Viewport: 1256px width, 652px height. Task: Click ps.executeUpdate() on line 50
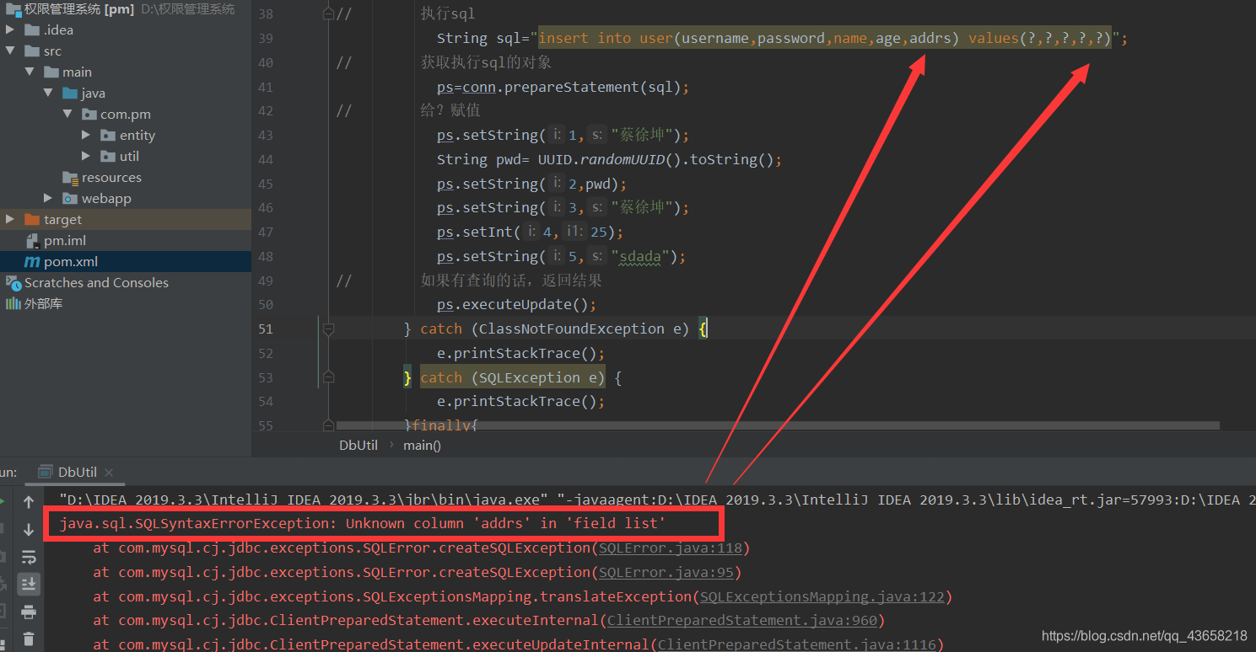(516, 305)
